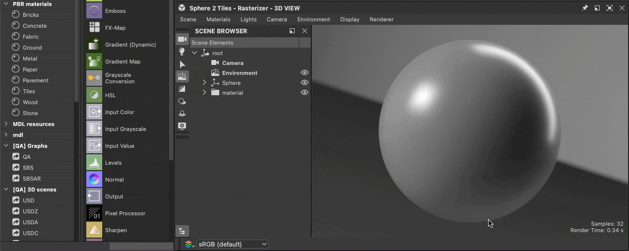Collapse the [QA] Graphs category

pos(6,146)
